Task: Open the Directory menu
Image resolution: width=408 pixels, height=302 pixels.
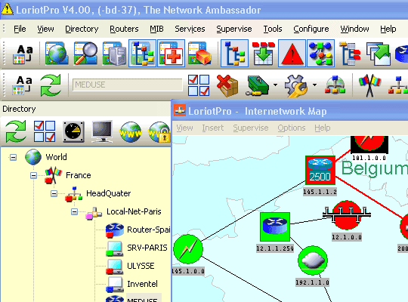Action: click(x=82, y=29)
